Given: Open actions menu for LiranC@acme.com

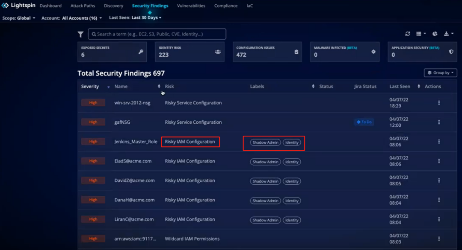Looking at the screenshot, I should coord(439,219).
